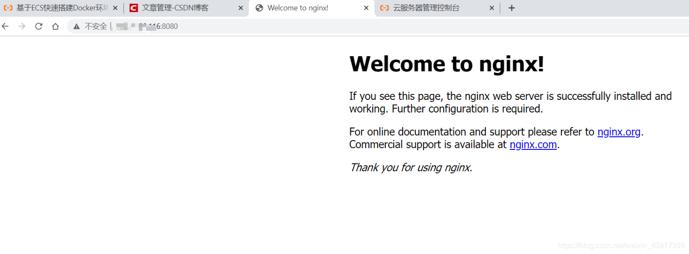Go back with the browser back arrow
This screenshot has height=254, width=689.
pos(5,26)
